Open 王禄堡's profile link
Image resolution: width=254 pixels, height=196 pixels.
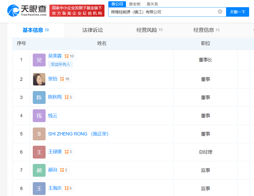[55, 152]
